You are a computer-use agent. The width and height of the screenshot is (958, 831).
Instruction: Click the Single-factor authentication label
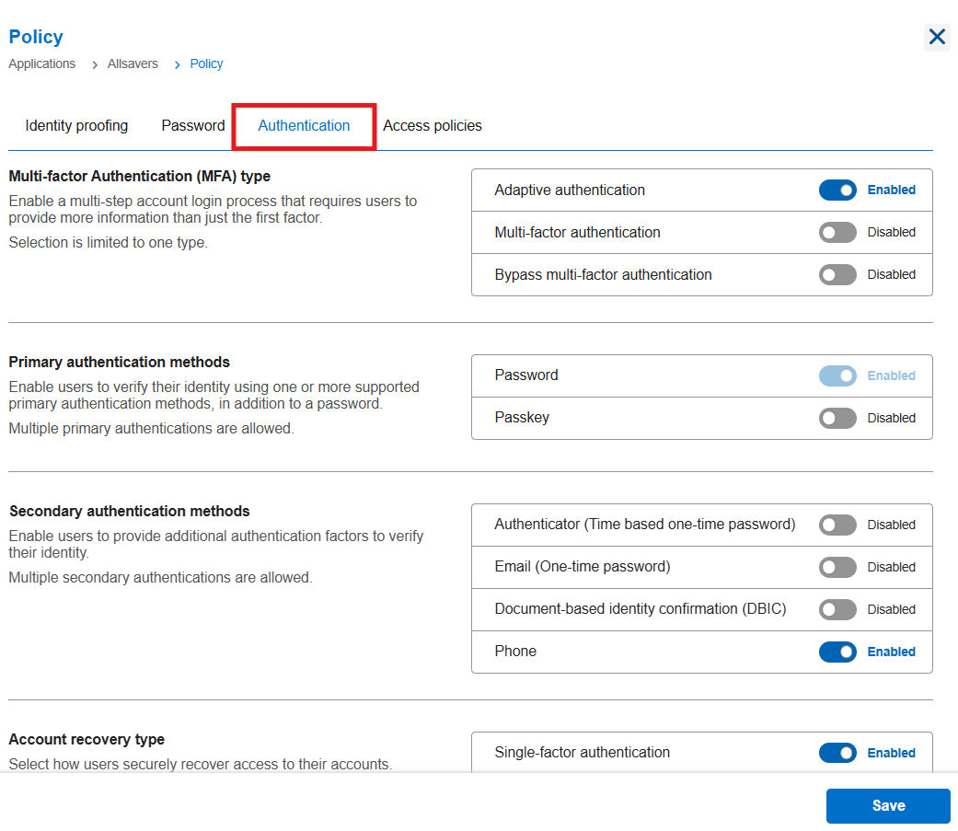point(583,752)
